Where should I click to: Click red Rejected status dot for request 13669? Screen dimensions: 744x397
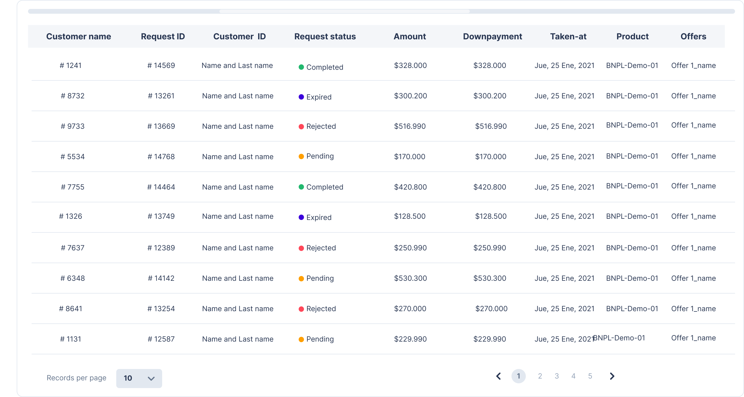pos(301,127)
